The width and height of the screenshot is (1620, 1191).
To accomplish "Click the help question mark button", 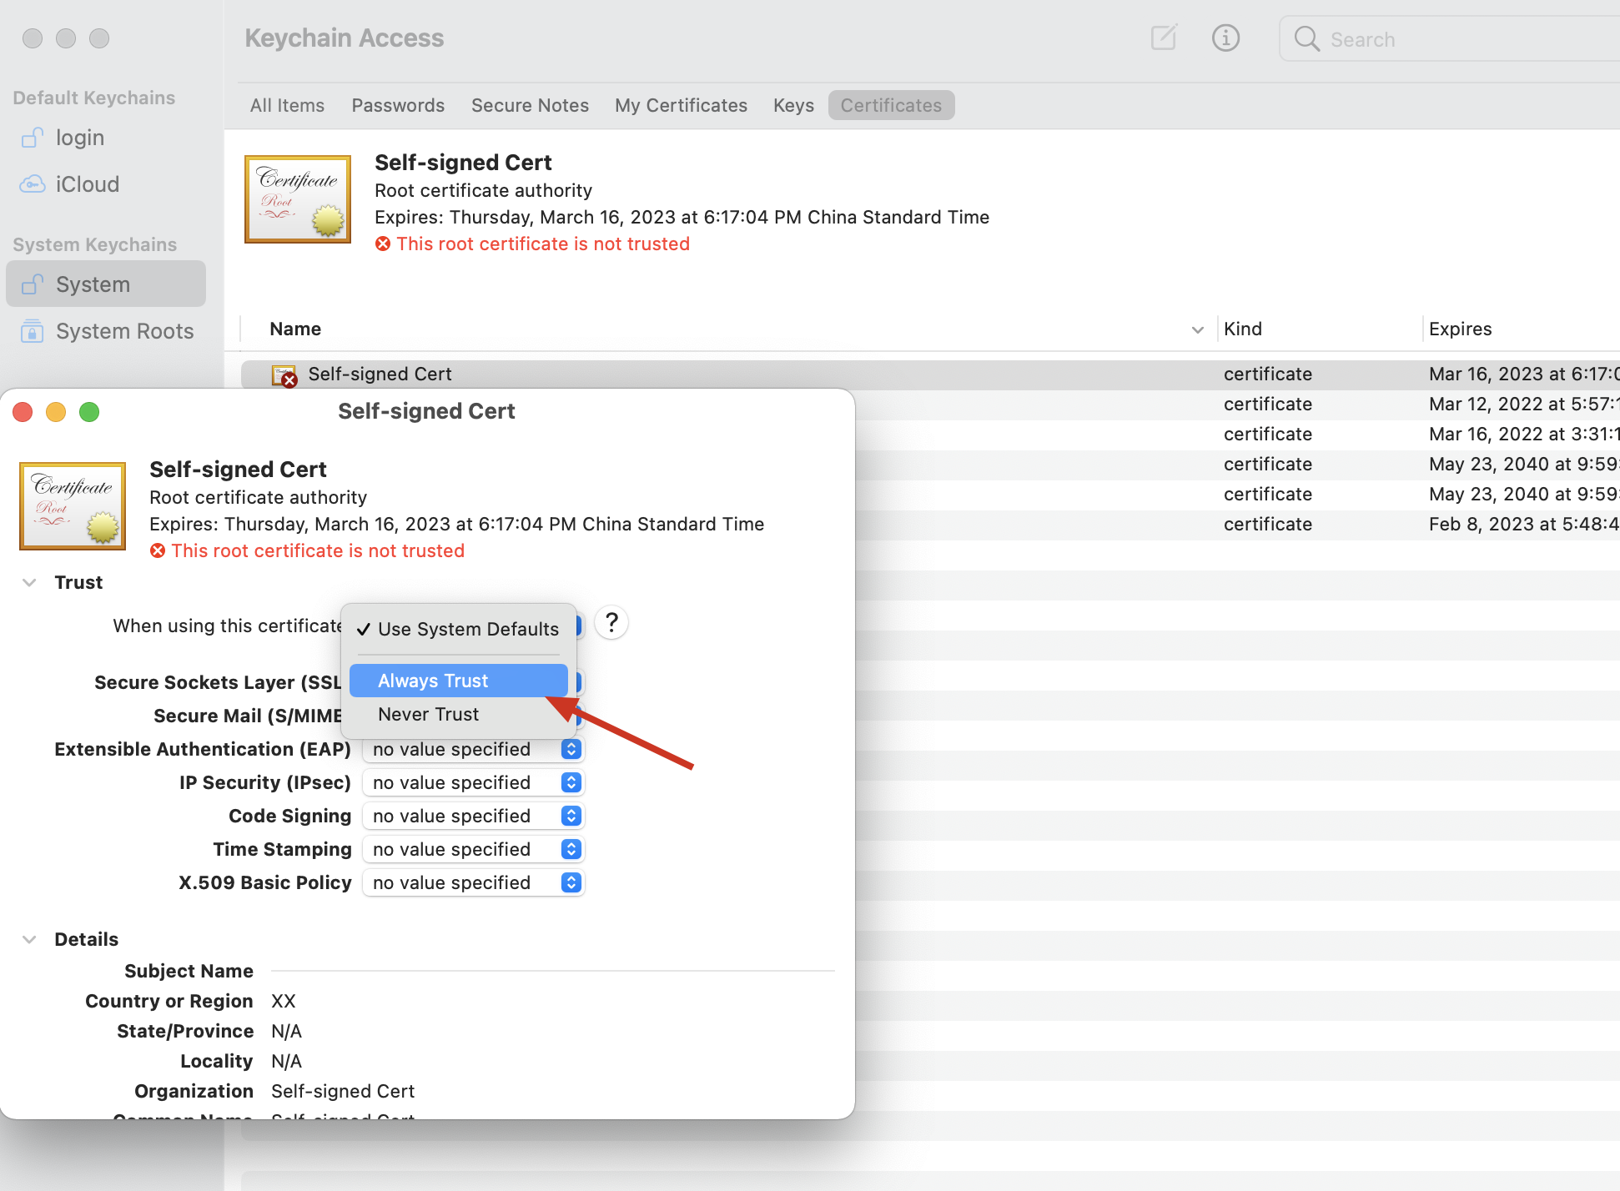I will [x=611, y=623].
